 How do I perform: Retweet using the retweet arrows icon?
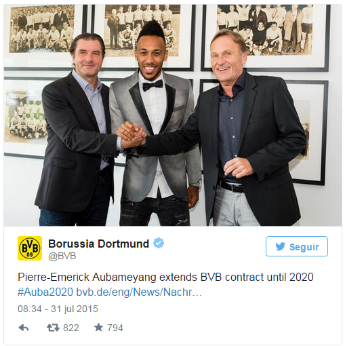(53, 328)
